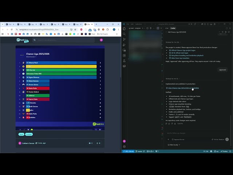
Task: Click the Football tag under the visualization
Action: [x=29, y=135]
